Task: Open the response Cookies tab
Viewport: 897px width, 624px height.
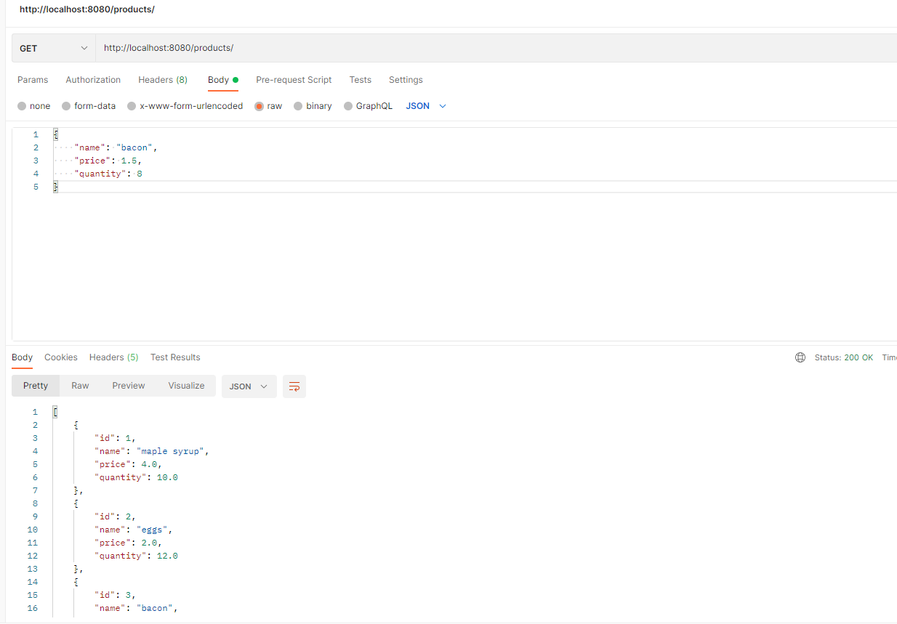Action: coord(61,357)
